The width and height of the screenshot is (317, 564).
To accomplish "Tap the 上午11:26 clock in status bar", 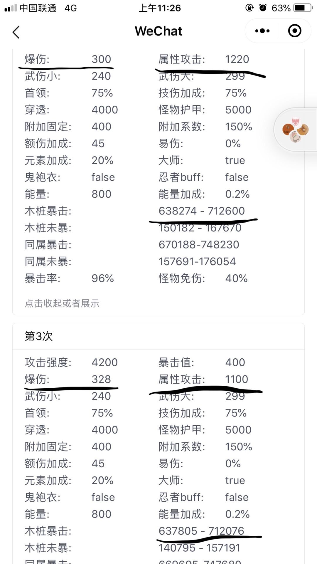I will coord(160,8).
